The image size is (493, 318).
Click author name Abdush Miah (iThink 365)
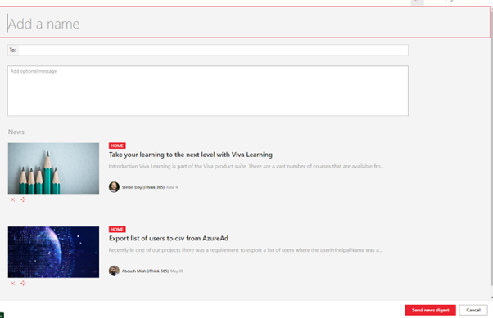[x=145, y=271]
